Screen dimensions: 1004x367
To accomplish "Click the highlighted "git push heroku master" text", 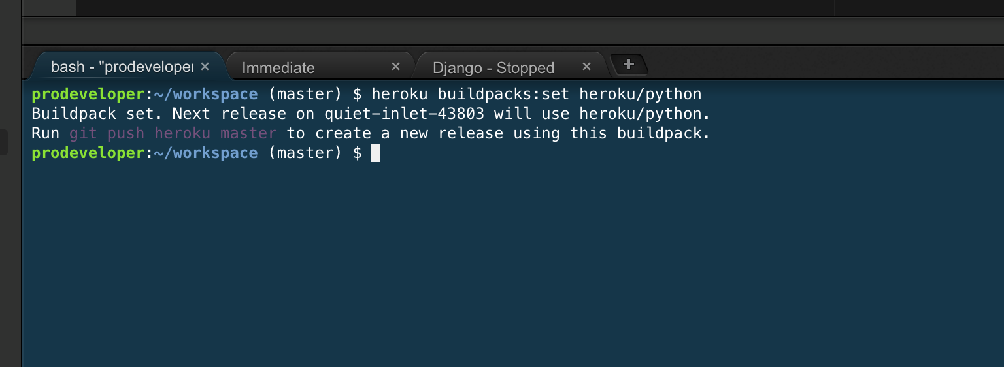I will coord(173,133).
